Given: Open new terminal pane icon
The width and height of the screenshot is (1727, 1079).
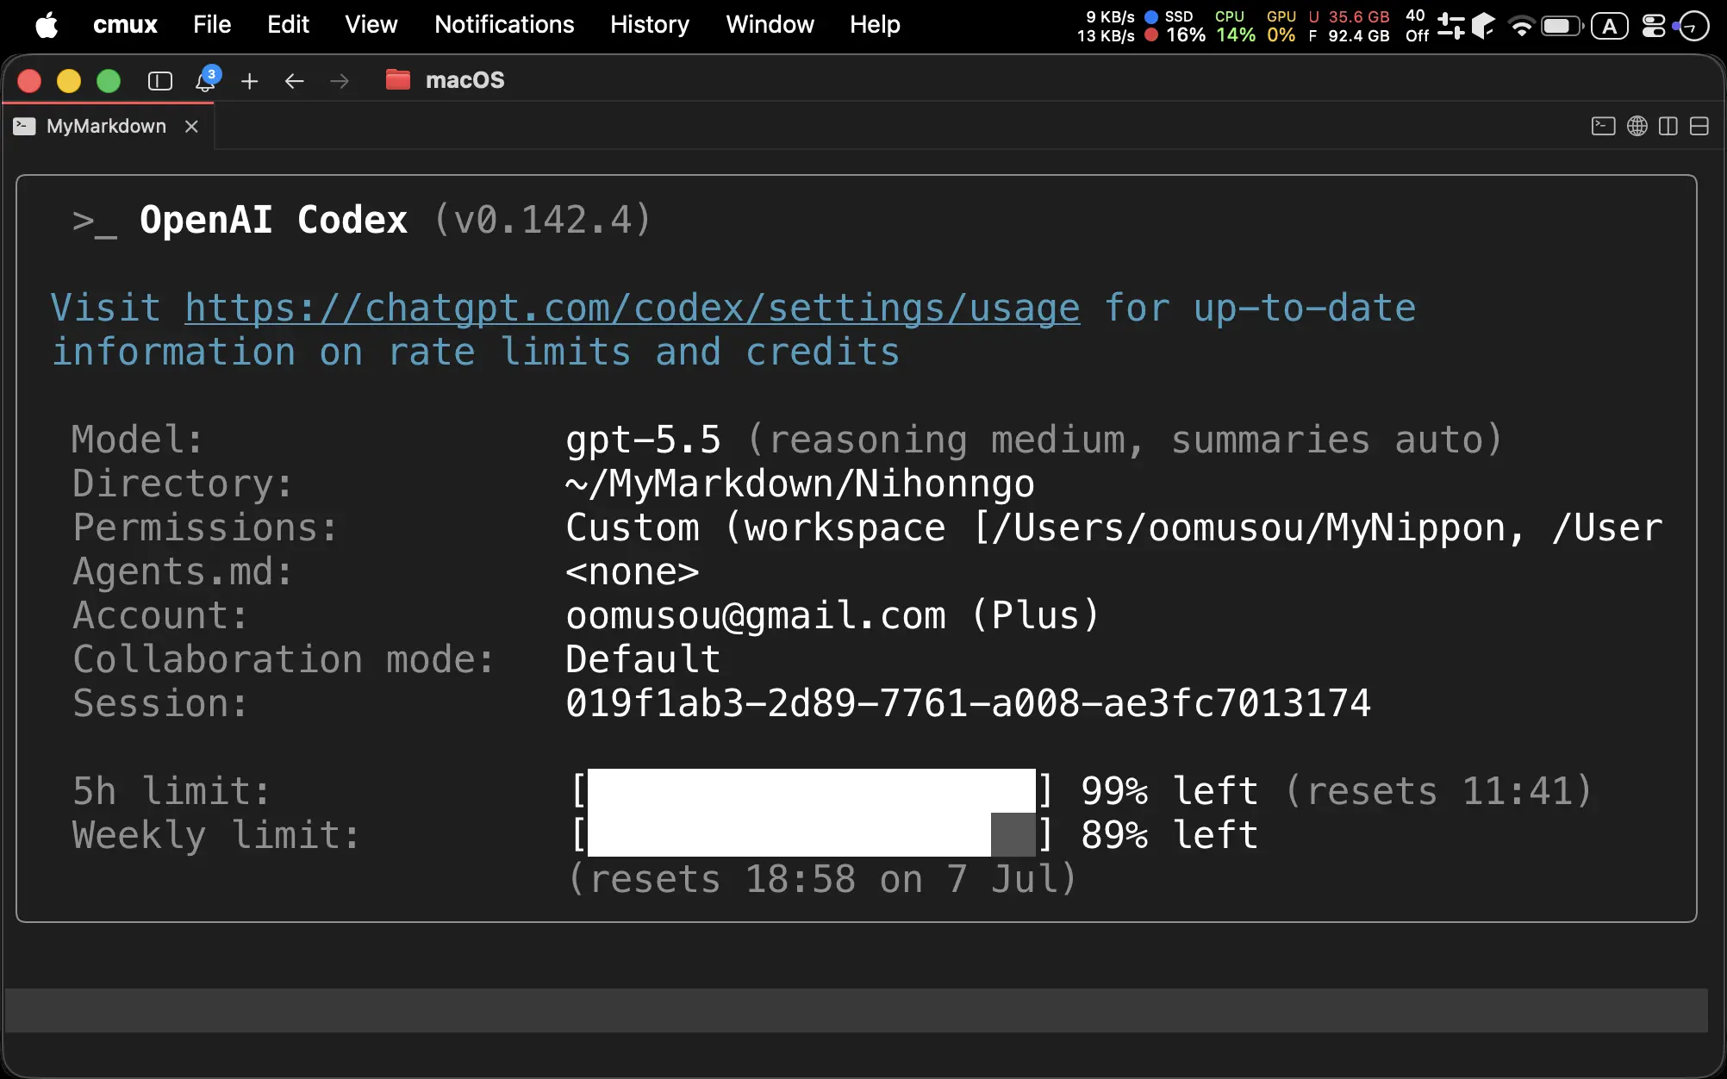Looking at the screenshot, I should point(1603,127).
